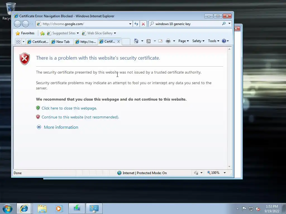Switch to the New Tab tab
The width and height of the screenshot is (286, 214).
tap(62, 42)
